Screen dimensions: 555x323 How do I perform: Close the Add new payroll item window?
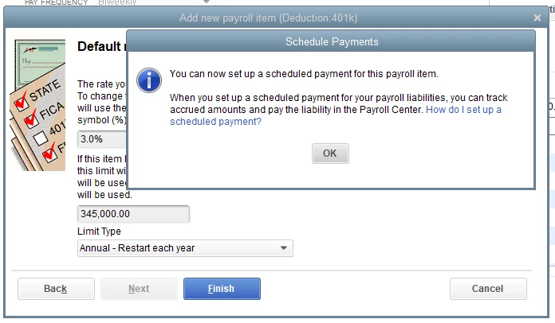click(537, 18)
